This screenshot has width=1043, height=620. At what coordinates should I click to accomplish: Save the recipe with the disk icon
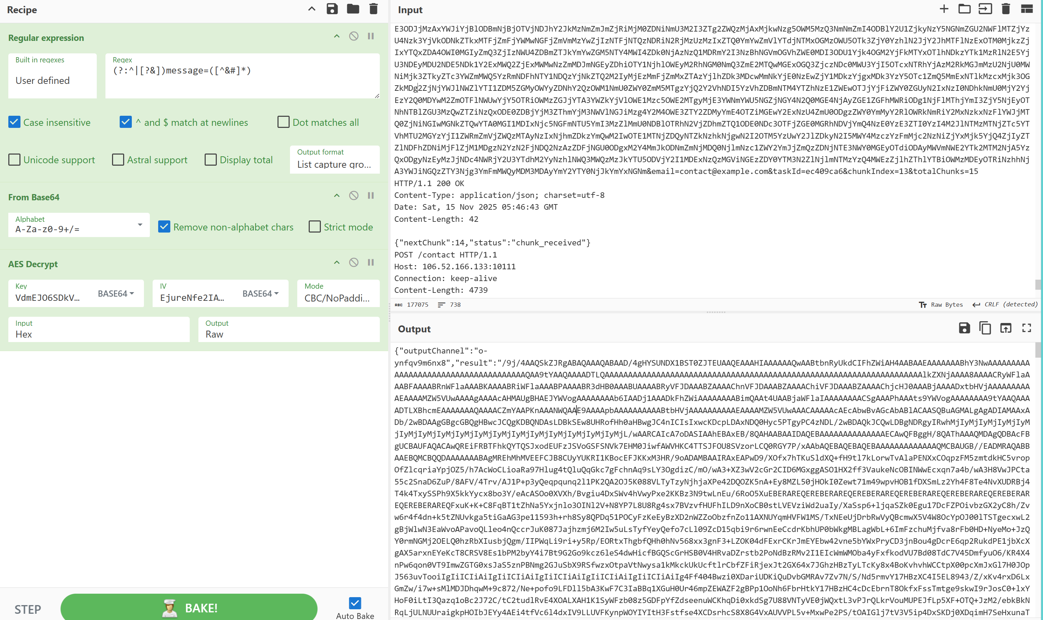click(x=332, y=9)
